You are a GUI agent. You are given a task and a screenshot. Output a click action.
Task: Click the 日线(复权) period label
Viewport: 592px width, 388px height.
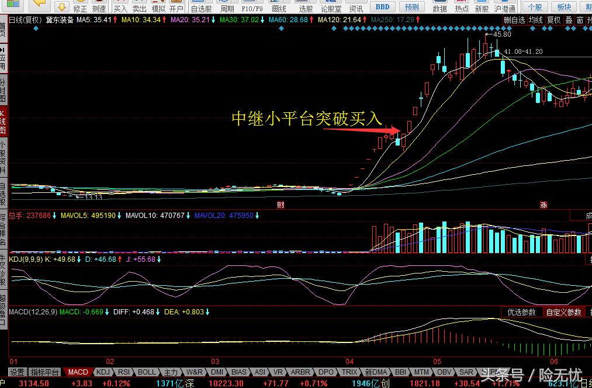click(26, 20)
